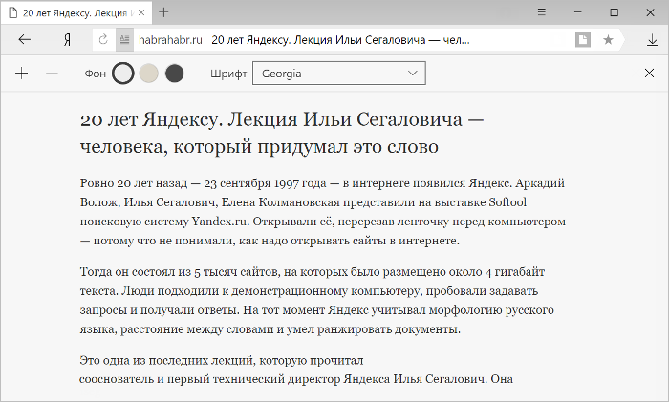Close the browser window

650,12
